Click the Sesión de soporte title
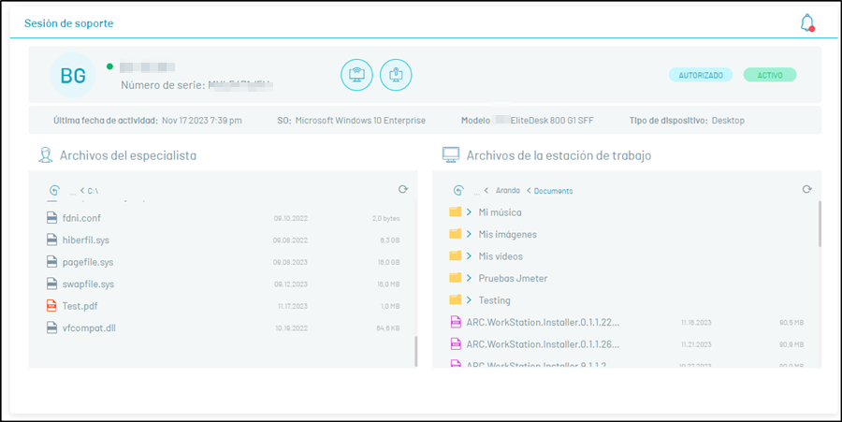Image resolution: width=842 pixels, height=422 pixels. (x=68, y=23)
